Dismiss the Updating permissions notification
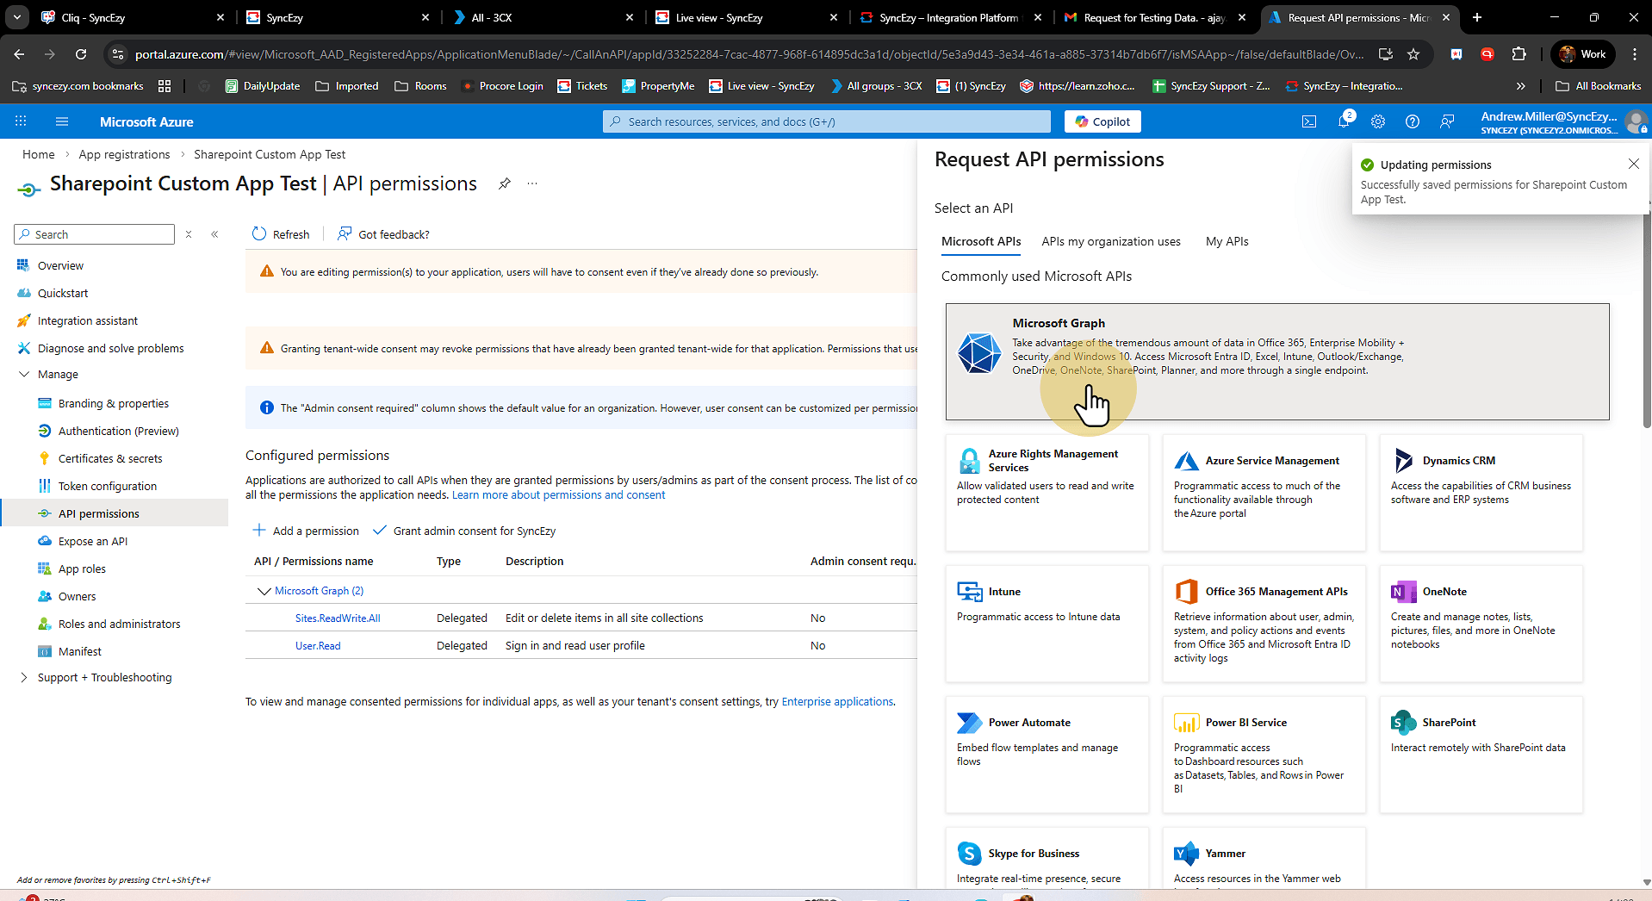1652x901 pixels. 1633,164
